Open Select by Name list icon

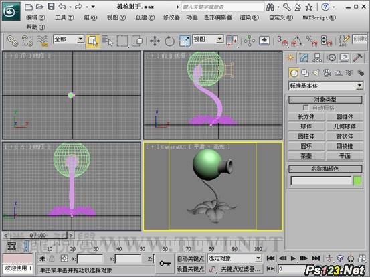(x=108, y=41)
